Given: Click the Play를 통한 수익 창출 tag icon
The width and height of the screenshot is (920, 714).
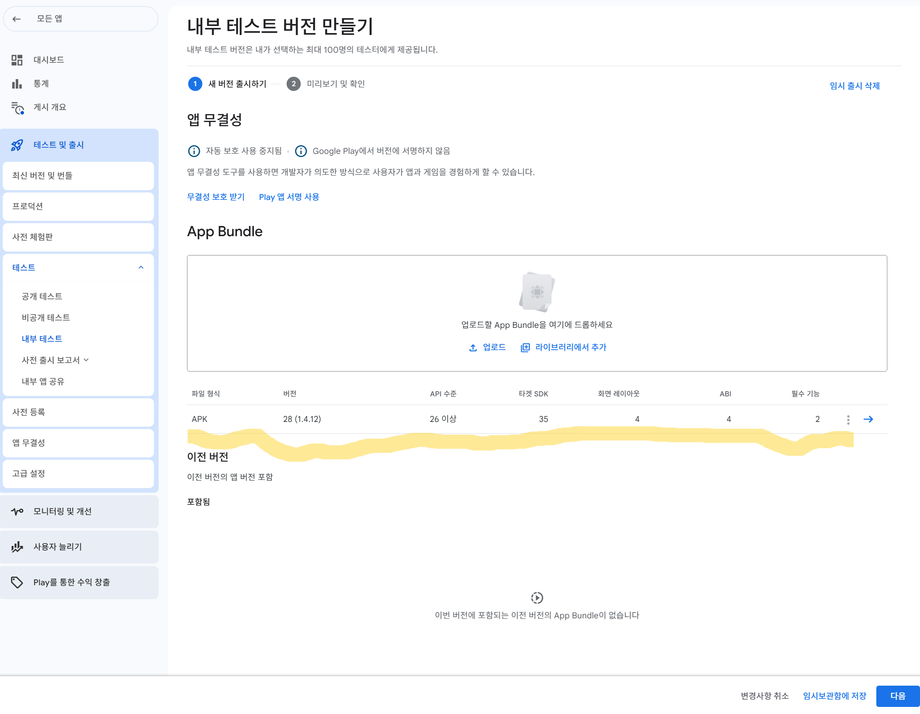Looking at the screenshot, I should pyautogui.click(x=17, y=582).
